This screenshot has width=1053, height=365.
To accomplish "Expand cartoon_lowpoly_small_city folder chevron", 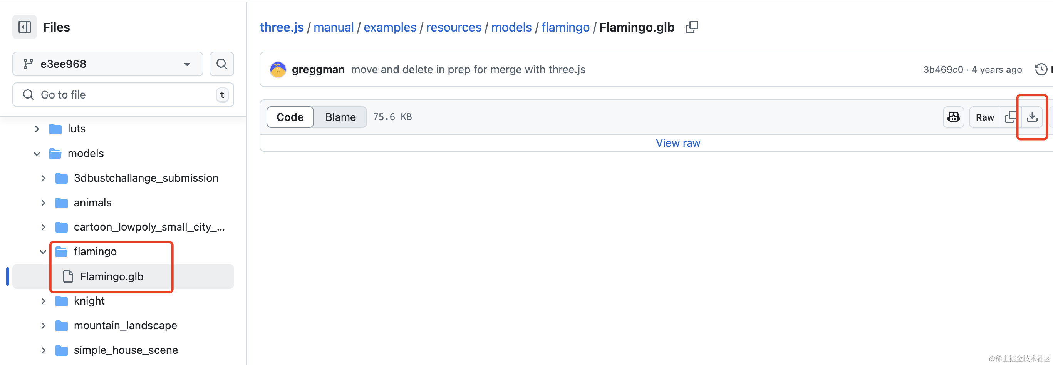I will pyautogui.click(x=44, y=227).
